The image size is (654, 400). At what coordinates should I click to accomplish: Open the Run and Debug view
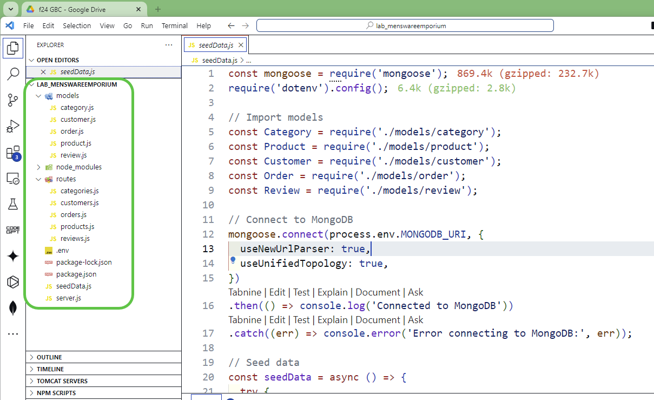[x=13, y=126]
